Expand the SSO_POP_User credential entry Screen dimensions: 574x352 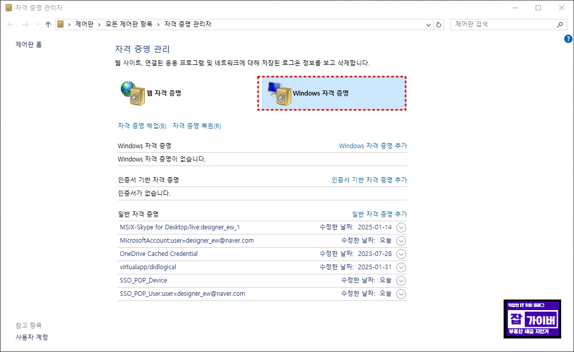tap(401, 294)
